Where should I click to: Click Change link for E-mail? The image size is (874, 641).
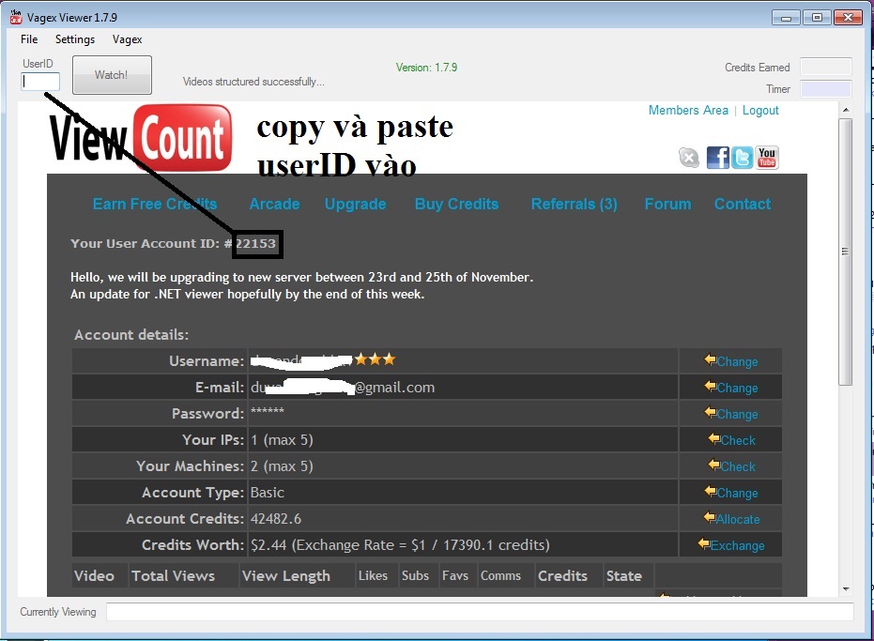click(x=737, y=388)
